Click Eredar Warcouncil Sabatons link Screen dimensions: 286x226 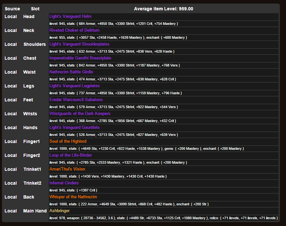click(76, 100)
